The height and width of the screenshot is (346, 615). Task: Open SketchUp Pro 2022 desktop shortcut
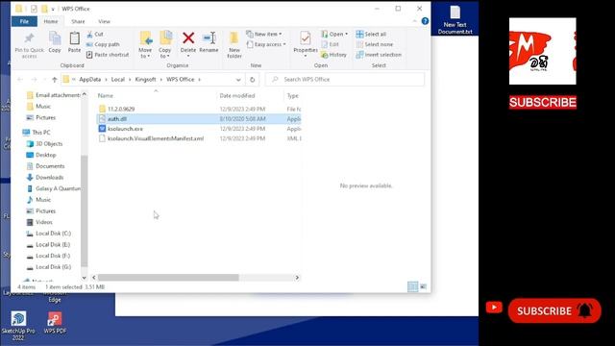(x=18, y=326)
